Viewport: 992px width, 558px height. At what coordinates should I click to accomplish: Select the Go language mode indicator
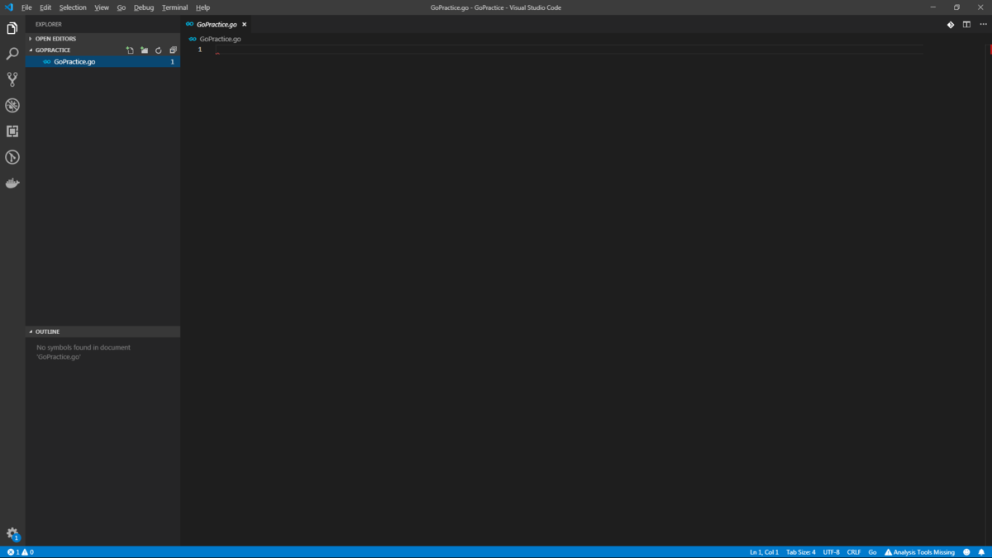(872, 552)
